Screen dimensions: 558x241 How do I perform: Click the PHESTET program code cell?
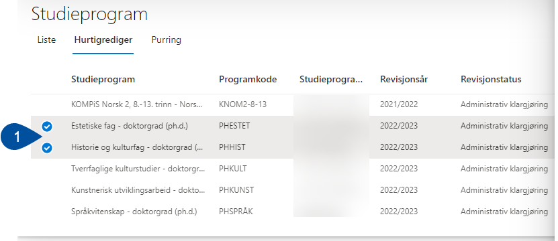234,126
